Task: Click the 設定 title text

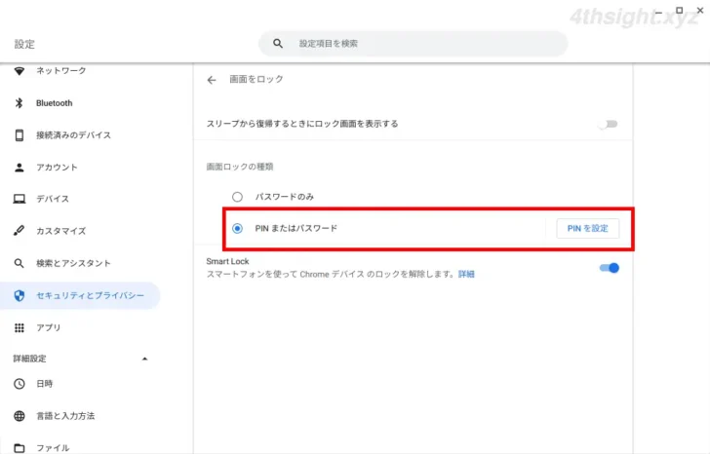Action: click(24, 44)
